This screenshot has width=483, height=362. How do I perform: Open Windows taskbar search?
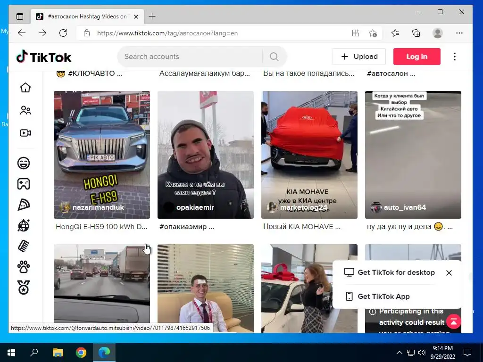tap(34, 353)
